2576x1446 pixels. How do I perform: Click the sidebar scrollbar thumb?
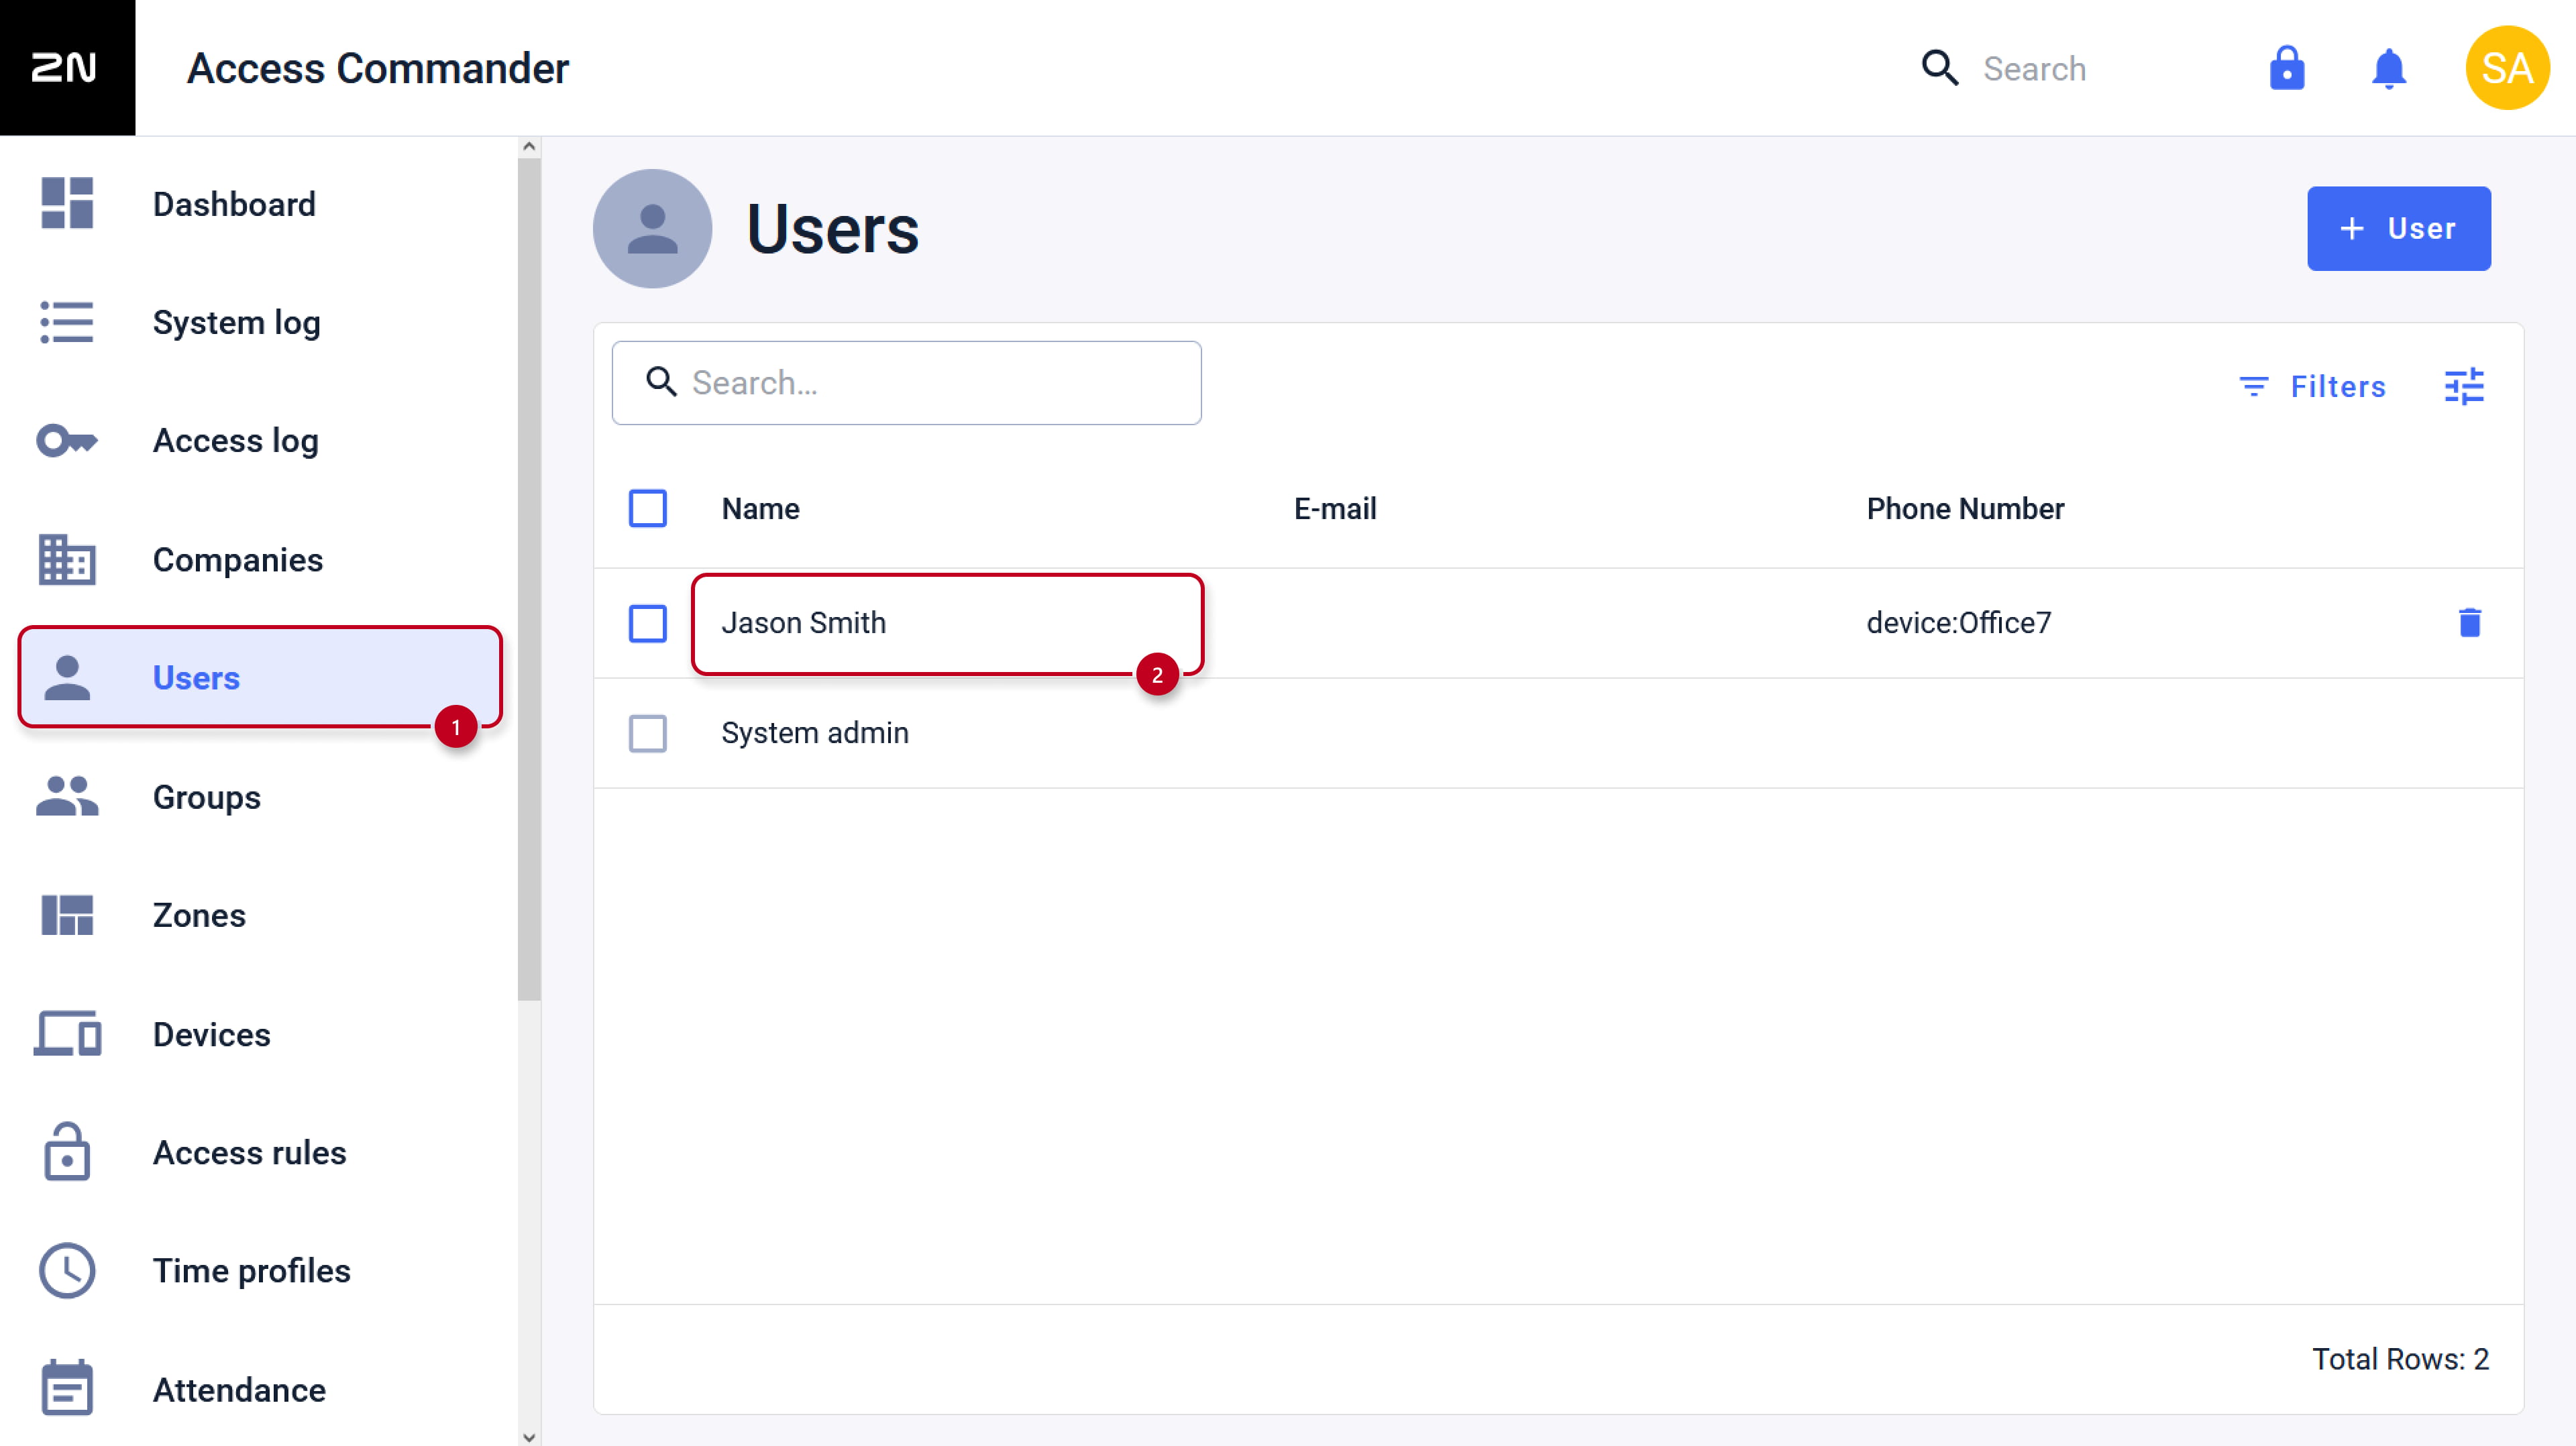(528, 578)
